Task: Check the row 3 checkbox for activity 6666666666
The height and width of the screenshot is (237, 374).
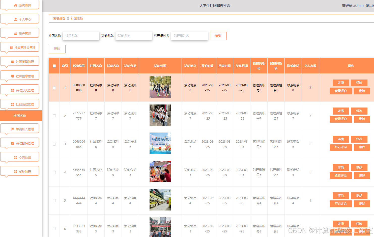Action: [x=54, y=144]
